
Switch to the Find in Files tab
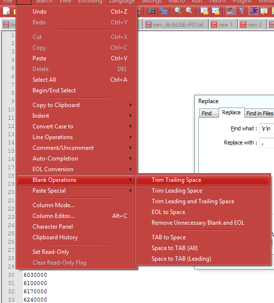pos(259,113)
